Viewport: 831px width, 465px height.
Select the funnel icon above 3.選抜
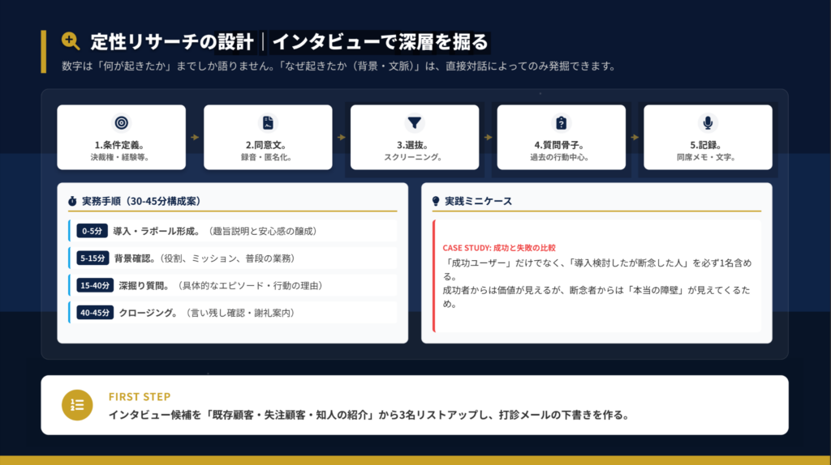pyautogui.click(x=415, y=123)
